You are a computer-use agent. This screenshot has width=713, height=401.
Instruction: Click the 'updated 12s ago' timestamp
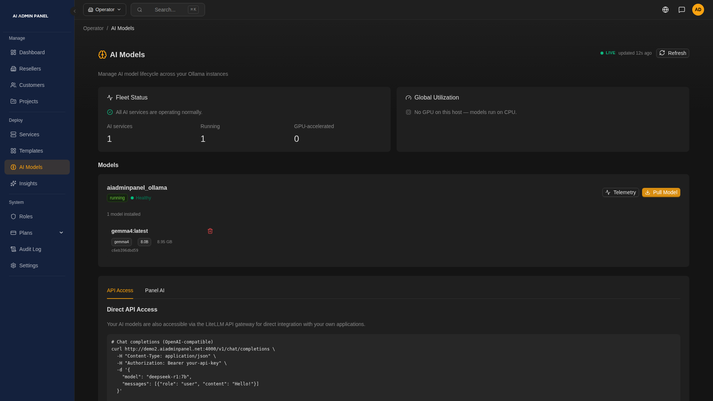[635, 53]
